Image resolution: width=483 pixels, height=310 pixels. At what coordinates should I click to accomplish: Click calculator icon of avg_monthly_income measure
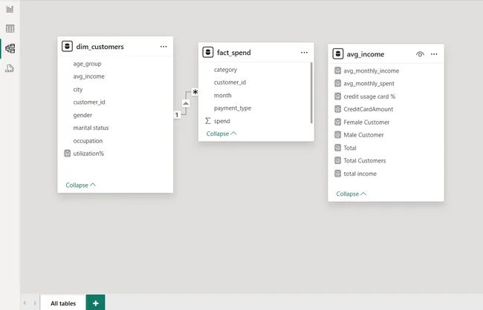coord(337,70)
